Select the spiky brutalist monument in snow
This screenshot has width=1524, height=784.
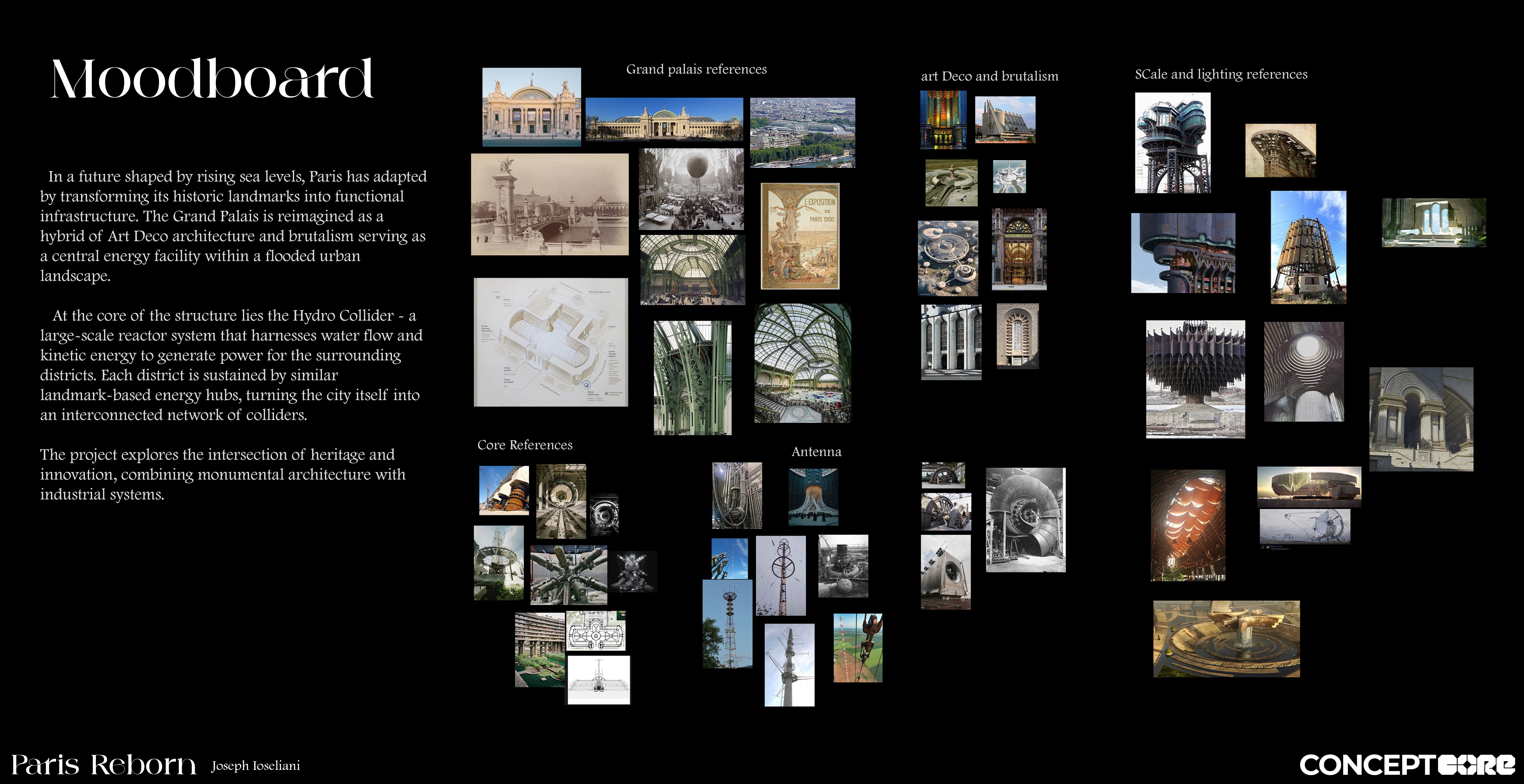coord(1195,379)
